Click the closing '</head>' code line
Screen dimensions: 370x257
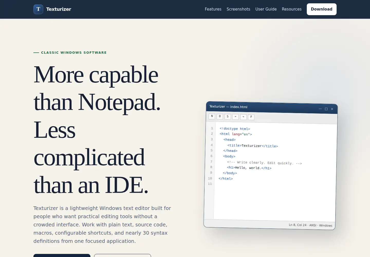(x=230, y=151)
